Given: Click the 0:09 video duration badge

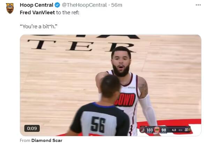Looking at the screenshot, I should 32,128.
